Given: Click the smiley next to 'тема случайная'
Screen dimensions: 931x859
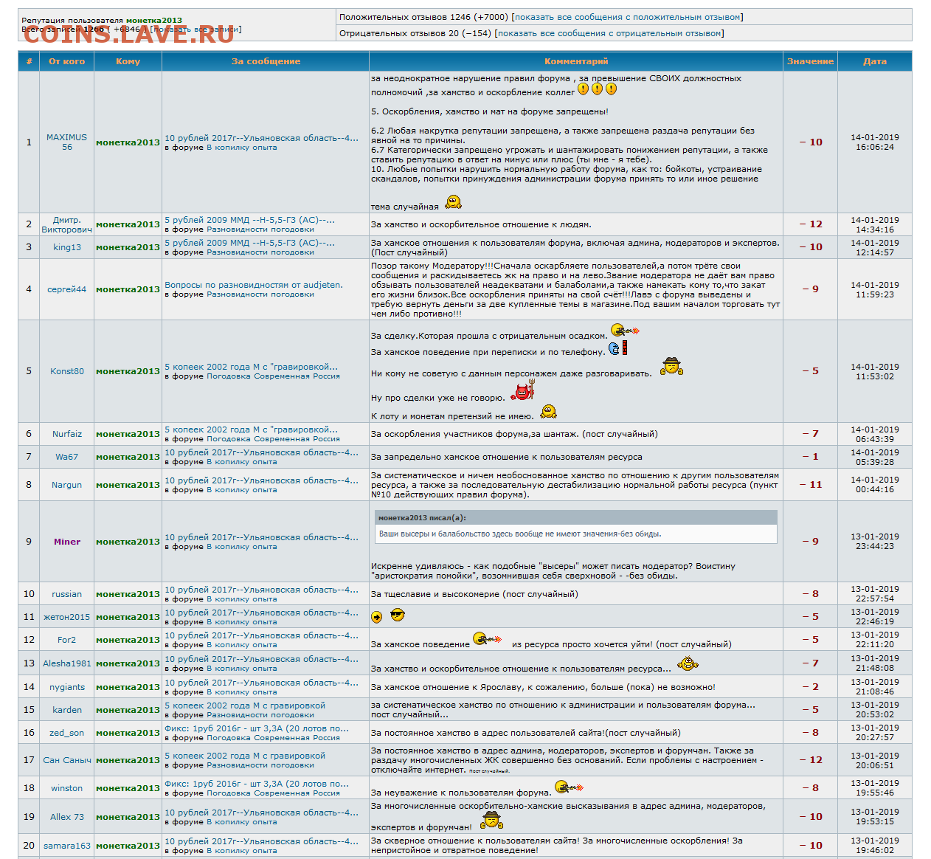Looking at the screenshot, I should pyautogui.click(x=454, y=202).
